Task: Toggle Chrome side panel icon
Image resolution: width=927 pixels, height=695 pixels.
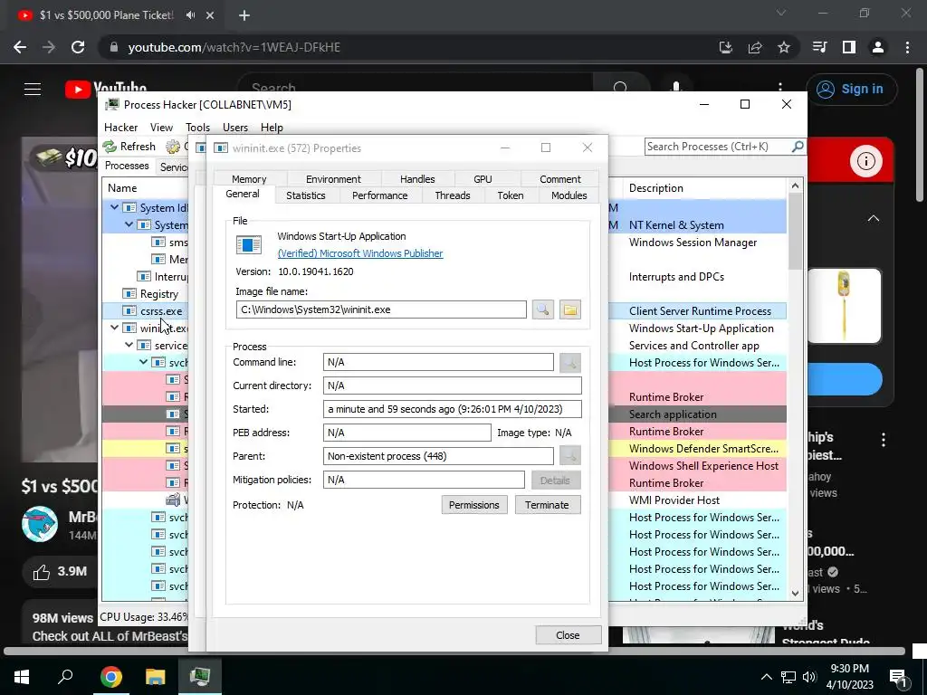Action: tap(849, 47)
